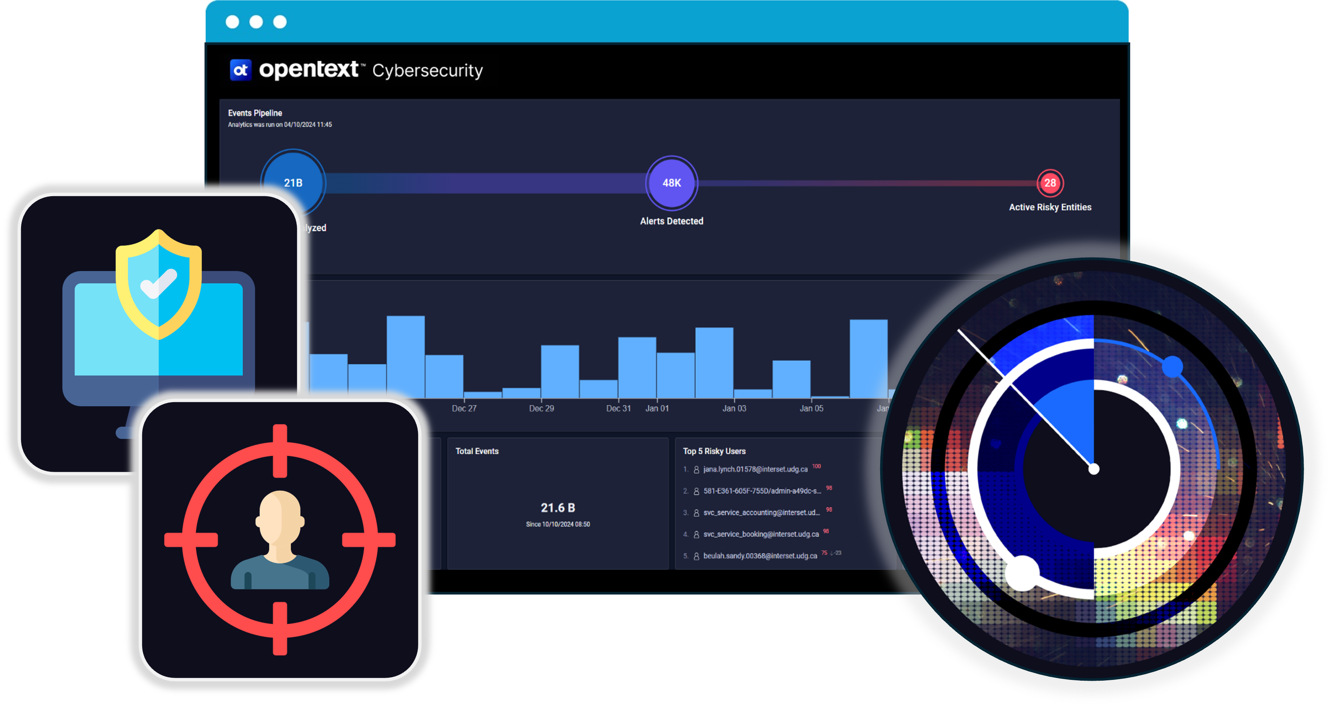1336x713 pixels.
Task: Click the Dec 29 axis label
Action: (x=541, y=409)
